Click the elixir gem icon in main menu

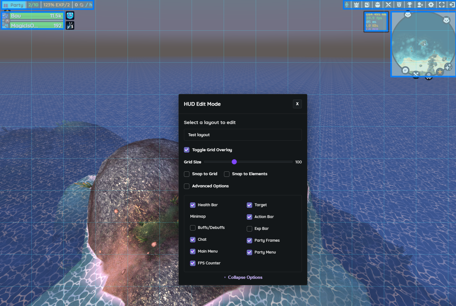point(346,5)
